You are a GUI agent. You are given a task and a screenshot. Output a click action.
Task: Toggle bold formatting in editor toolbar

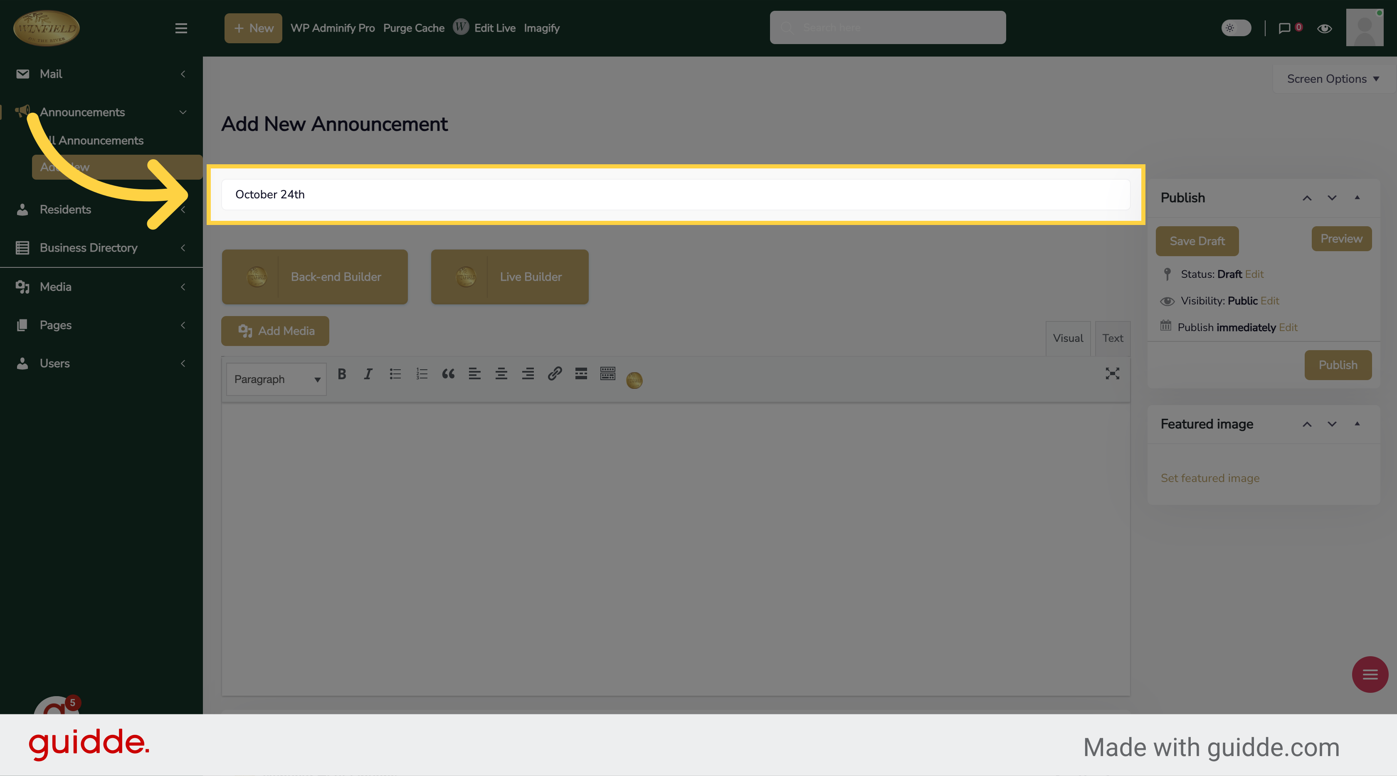[342, 373]
